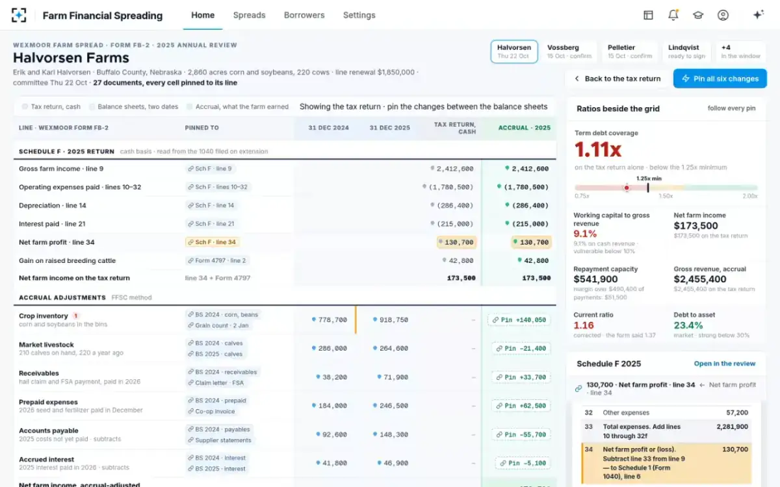Open the layout panel icon in header
The image size is (780, 487).
coord(648,15)
